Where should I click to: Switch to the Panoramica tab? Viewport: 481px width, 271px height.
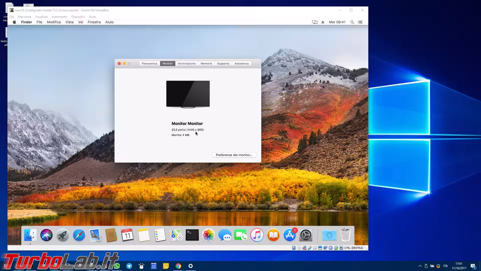click(149, 63)
